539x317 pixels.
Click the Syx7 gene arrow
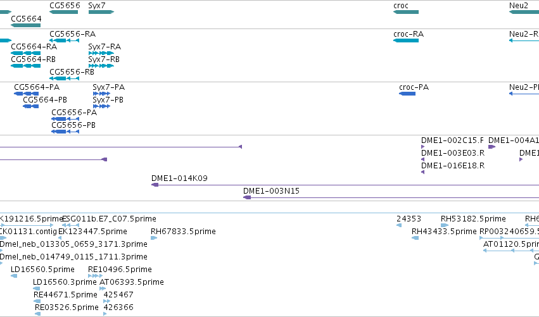click(101, 12)
